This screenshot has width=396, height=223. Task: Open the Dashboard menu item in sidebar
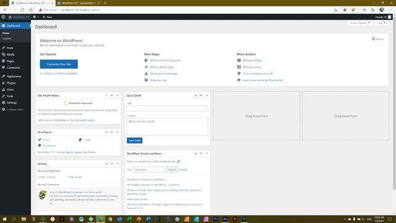(x=15, y=25)
